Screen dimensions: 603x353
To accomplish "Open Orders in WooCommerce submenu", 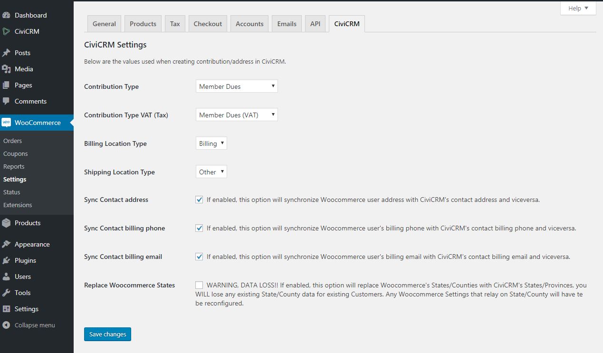I will coord(13,141).
